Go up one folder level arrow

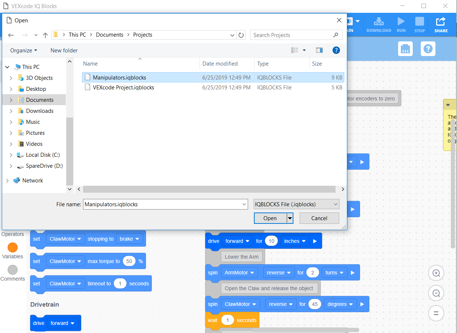click(x=45, y=35)
